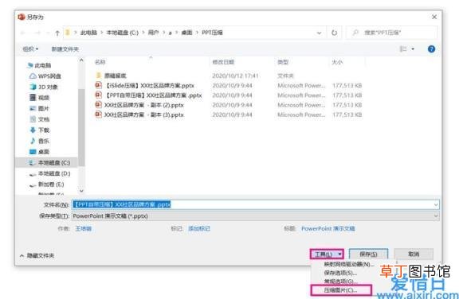Click the view layout icon
Viewport: 459px width, 299px height.
[403, 49]
